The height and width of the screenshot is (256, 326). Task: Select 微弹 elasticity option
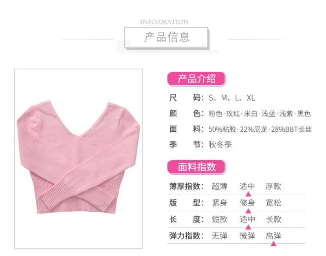click(x=247, y=236)
